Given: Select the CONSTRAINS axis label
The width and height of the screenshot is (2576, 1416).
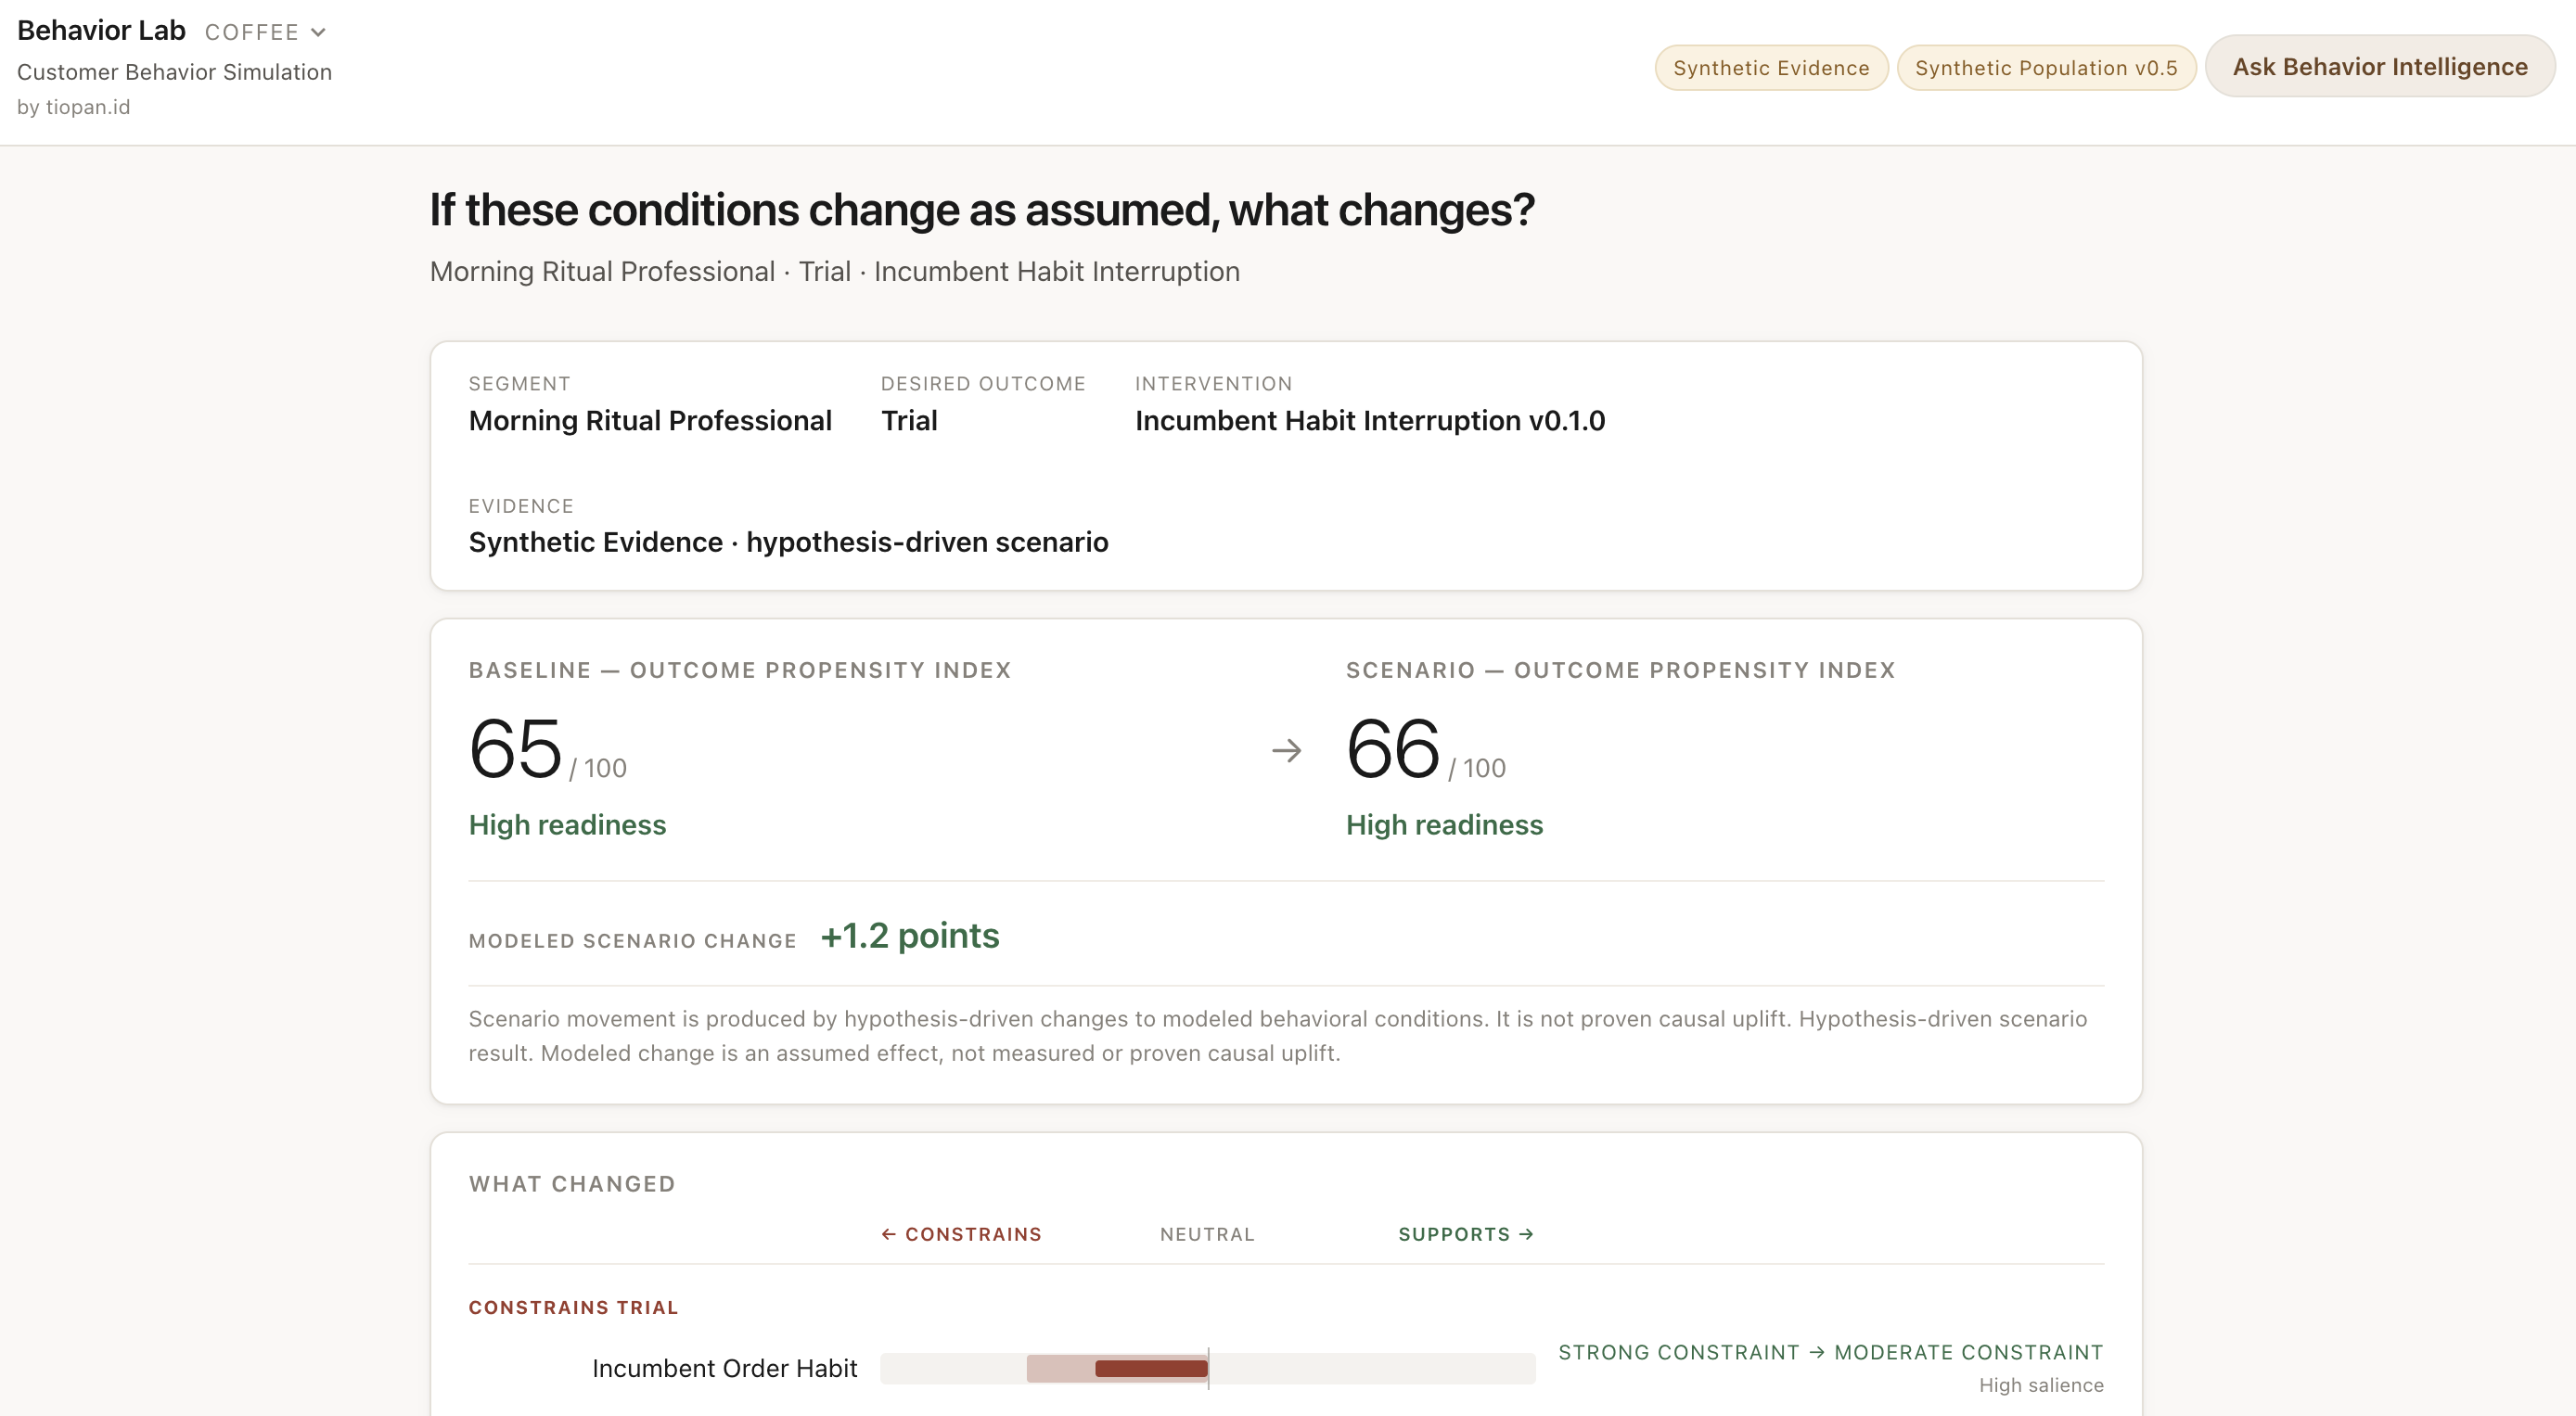Looking at the screenshot, I should tap(973, 1235).
